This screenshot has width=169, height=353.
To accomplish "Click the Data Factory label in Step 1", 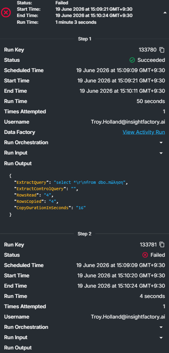I will pyautogui.click(x=19, y=132).
